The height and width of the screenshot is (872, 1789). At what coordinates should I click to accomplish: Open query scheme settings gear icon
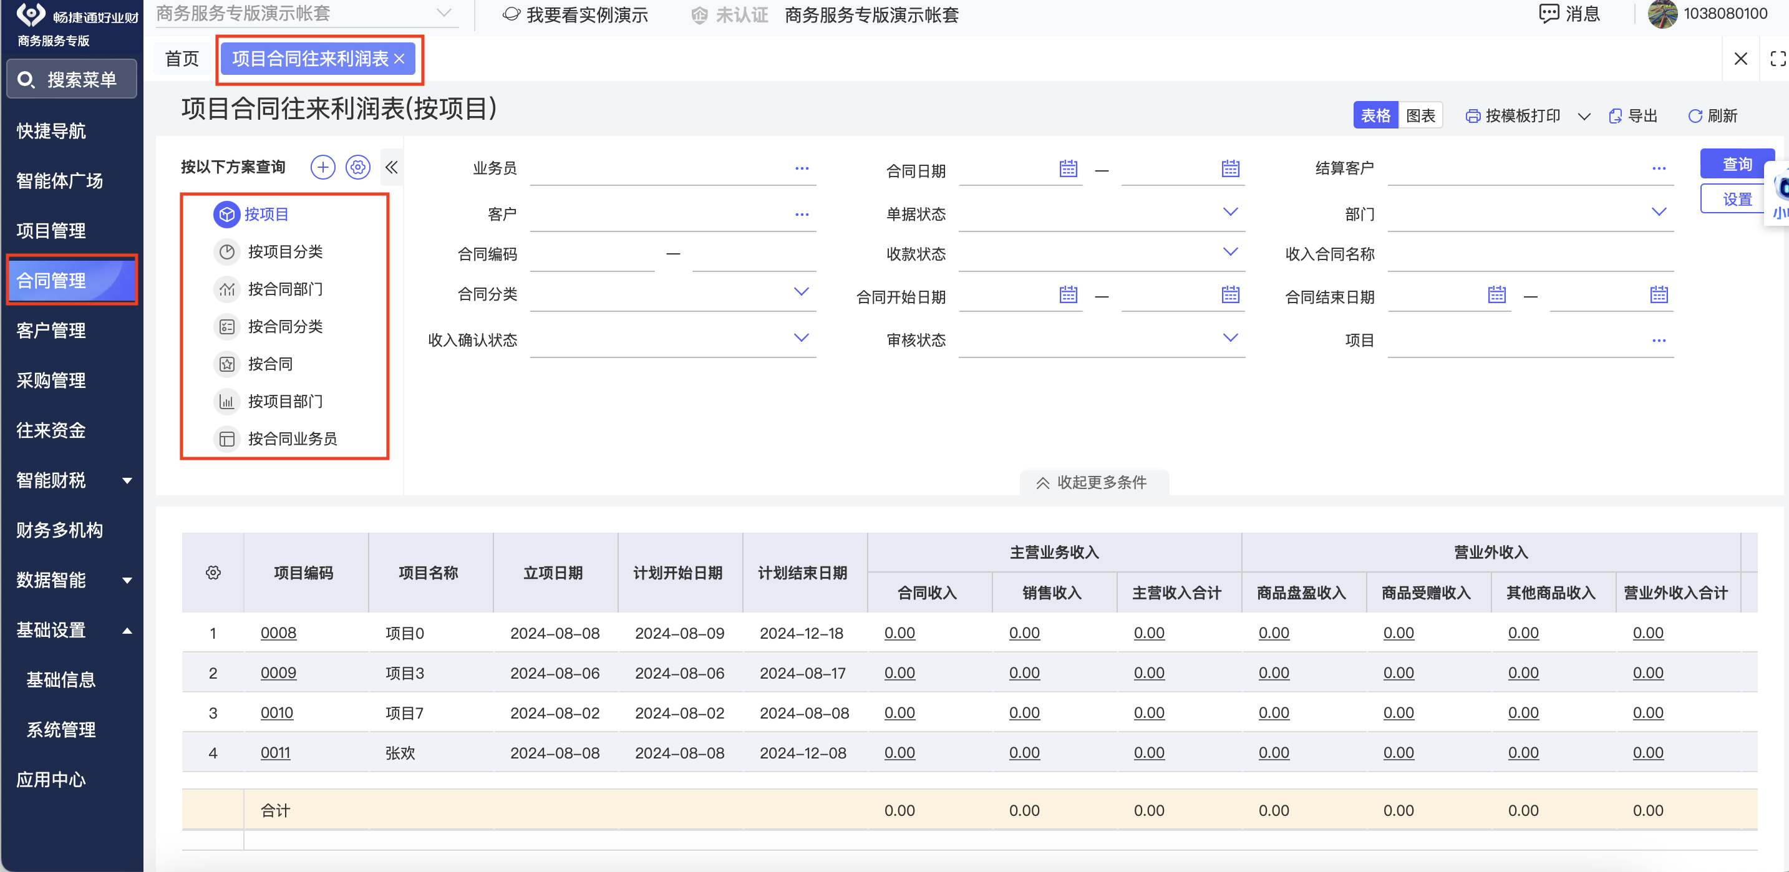pyautogui.click(x=357, y=167)
